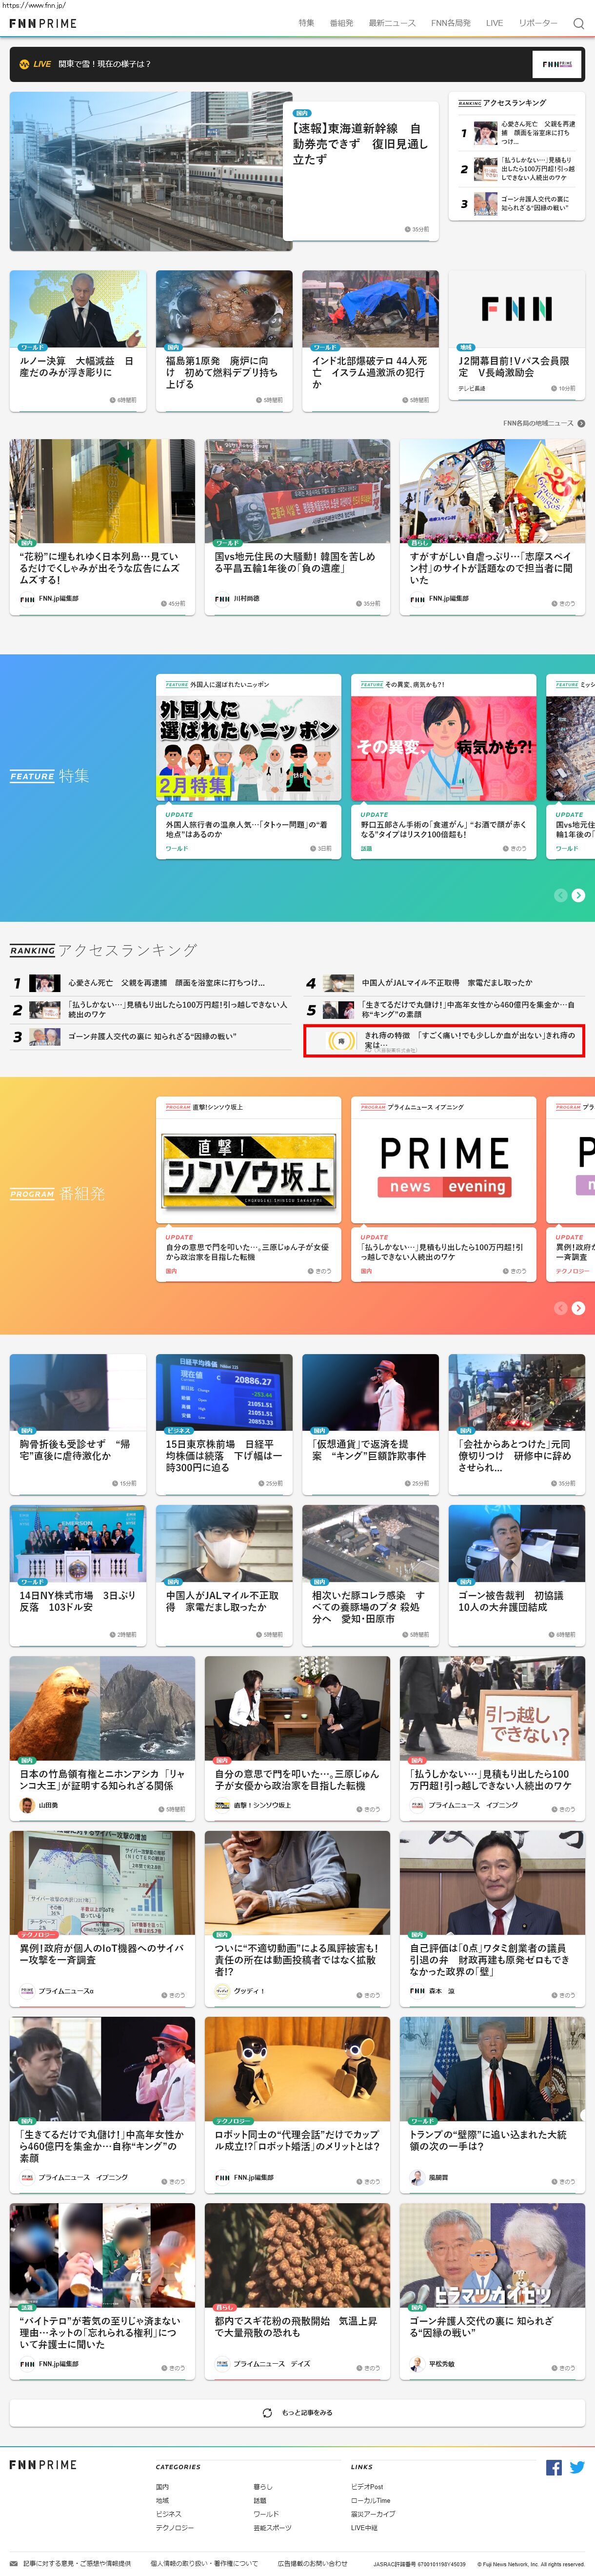Open 15日東京株前場 日経平均 article
Image resolution: width=595 pixels, height=2576 pixels.
(x=224, y=1424)
